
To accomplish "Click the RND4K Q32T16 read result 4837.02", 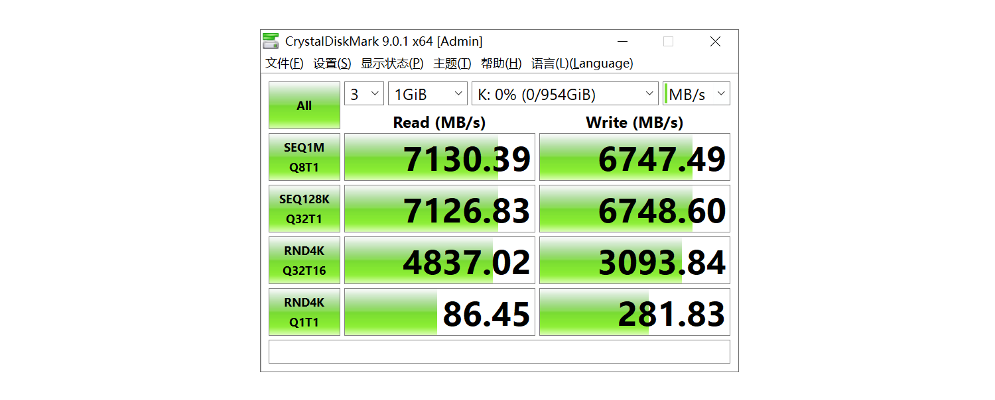I will 440,260.
